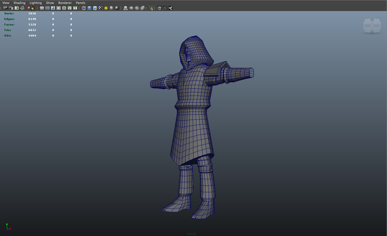Toggle X-Ray display mode
The image size is (387, 236).
tap(160, 8)
